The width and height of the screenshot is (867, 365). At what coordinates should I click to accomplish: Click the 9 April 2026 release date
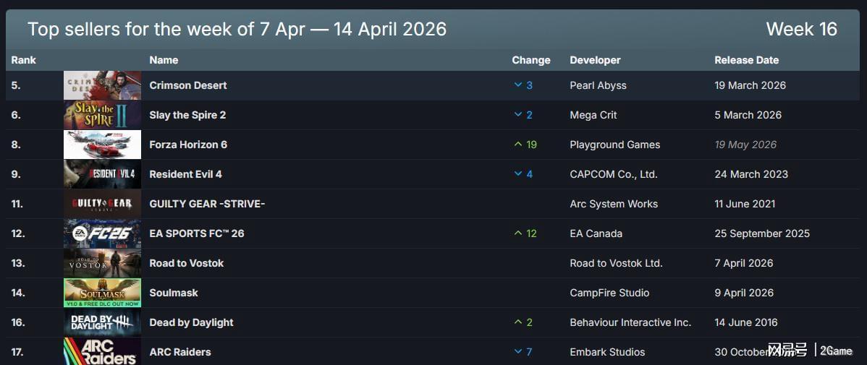(x=744, y=293)
